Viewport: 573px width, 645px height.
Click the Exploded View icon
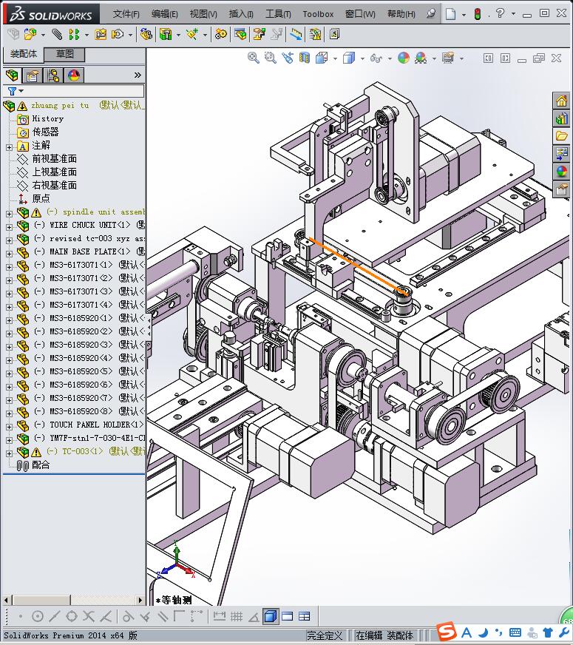[x=259, y=34]
